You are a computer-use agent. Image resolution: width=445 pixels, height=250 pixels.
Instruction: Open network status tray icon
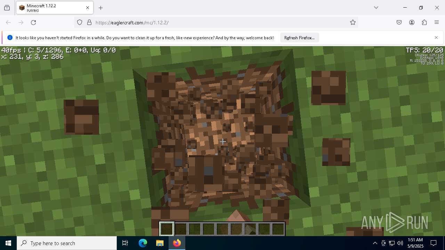[x=392, y=243]
